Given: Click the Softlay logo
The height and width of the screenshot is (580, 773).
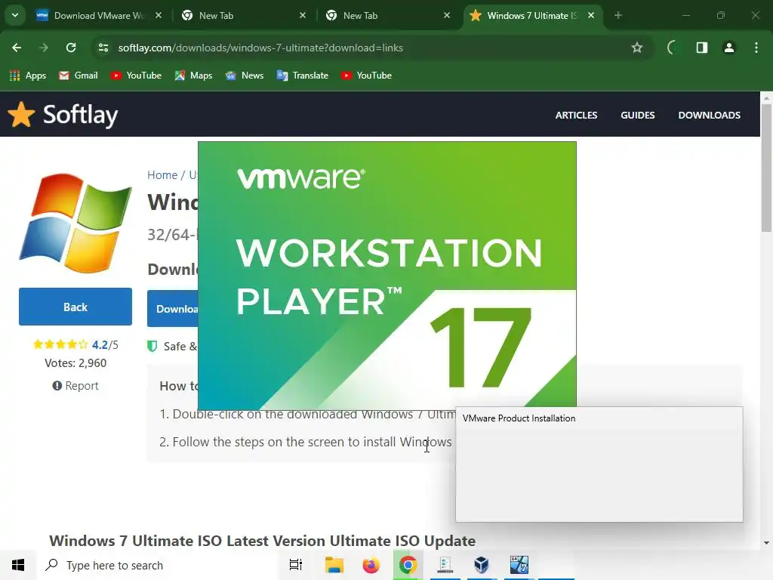Looking at the screenshot, I should 63,115.
